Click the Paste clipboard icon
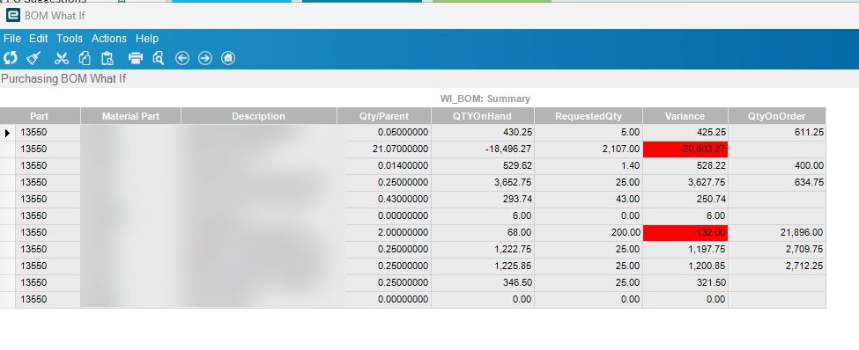This screenshot has width=859, height=350. pos(107,57)
